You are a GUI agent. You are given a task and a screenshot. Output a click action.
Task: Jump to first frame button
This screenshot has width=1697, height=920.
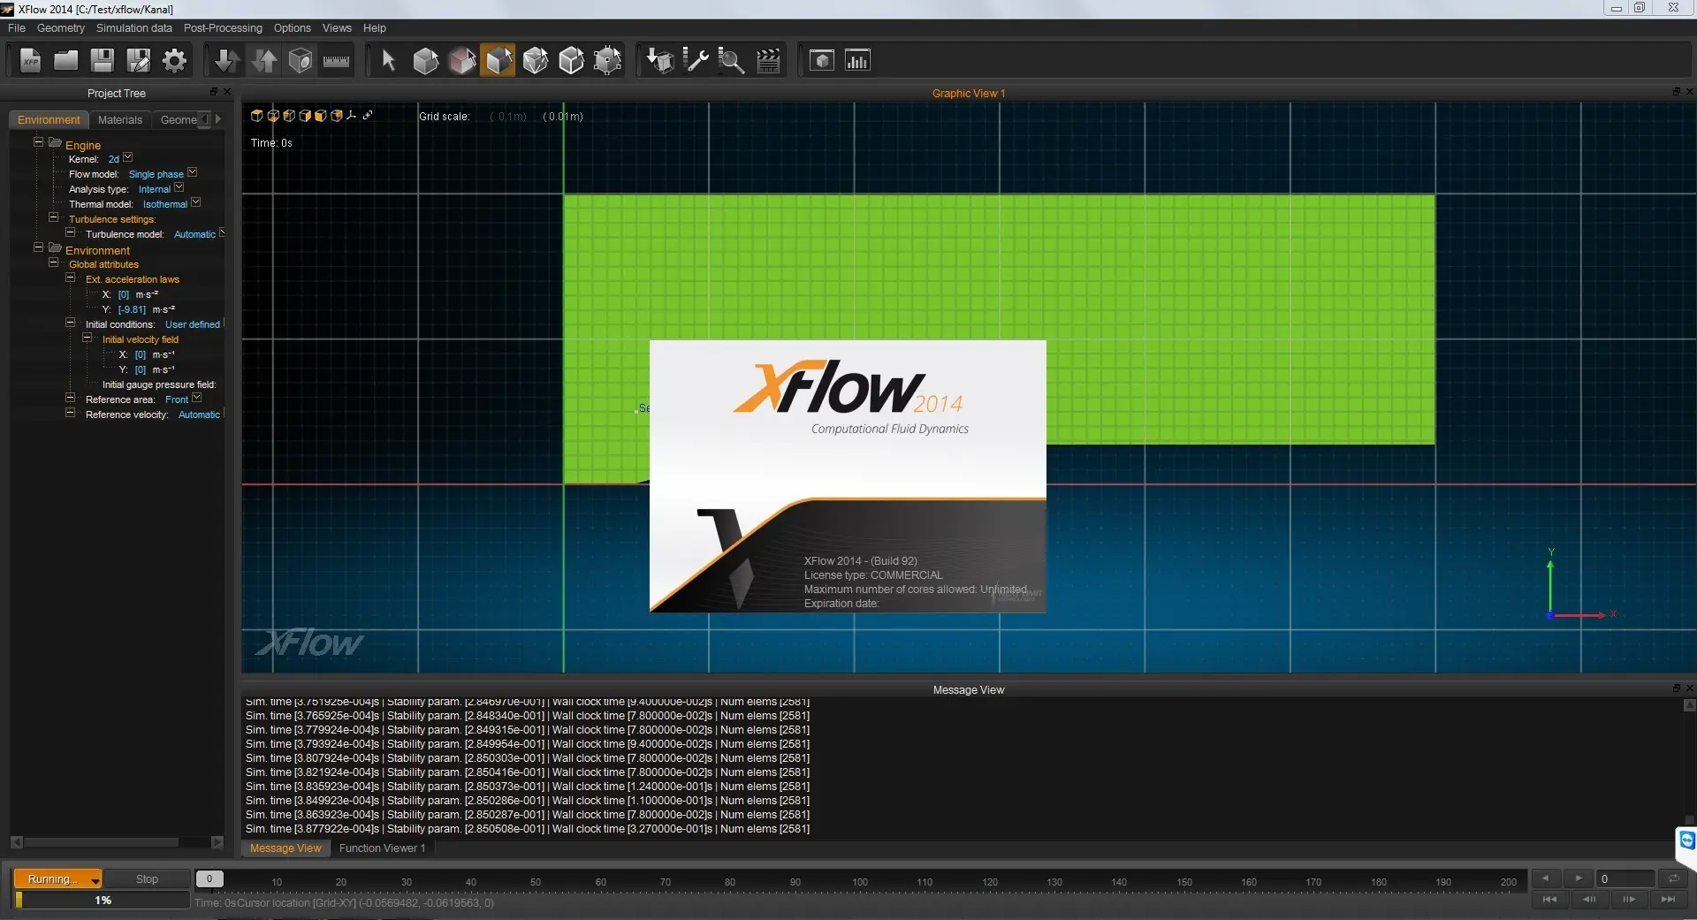1549,900
